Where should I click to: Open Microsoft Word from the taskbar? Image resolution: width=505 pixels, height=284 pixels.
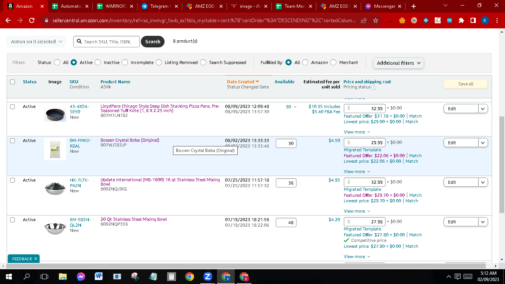tap(99, 276)
